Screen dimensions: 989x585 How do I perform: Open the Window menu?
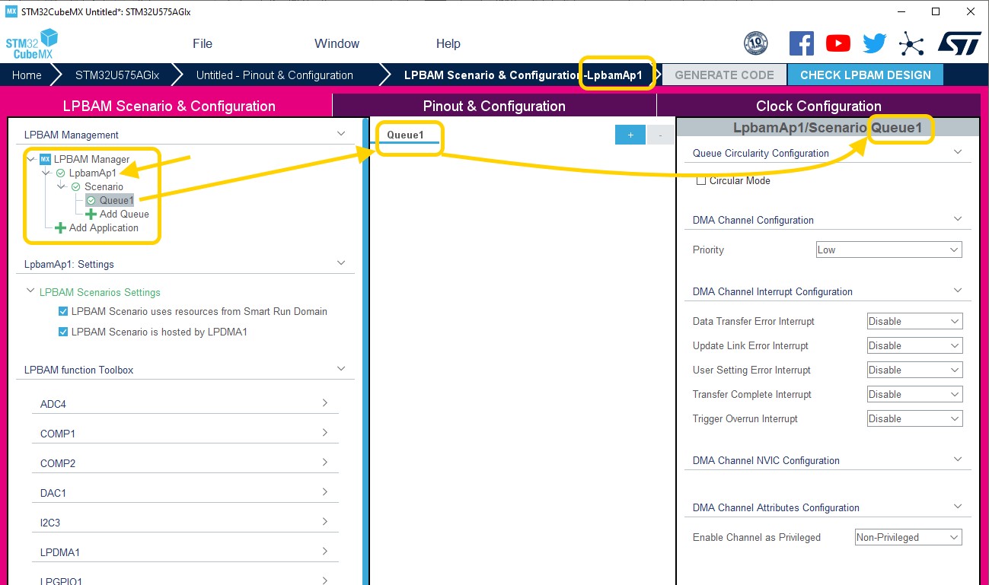(x=337, y=43)
